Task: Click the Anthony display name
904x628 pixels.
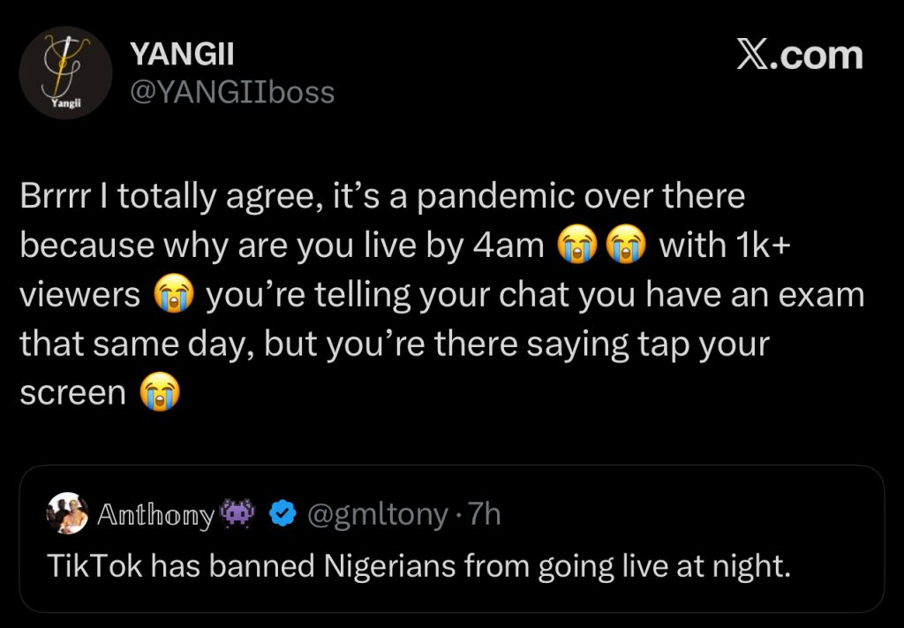Action: 154,514
